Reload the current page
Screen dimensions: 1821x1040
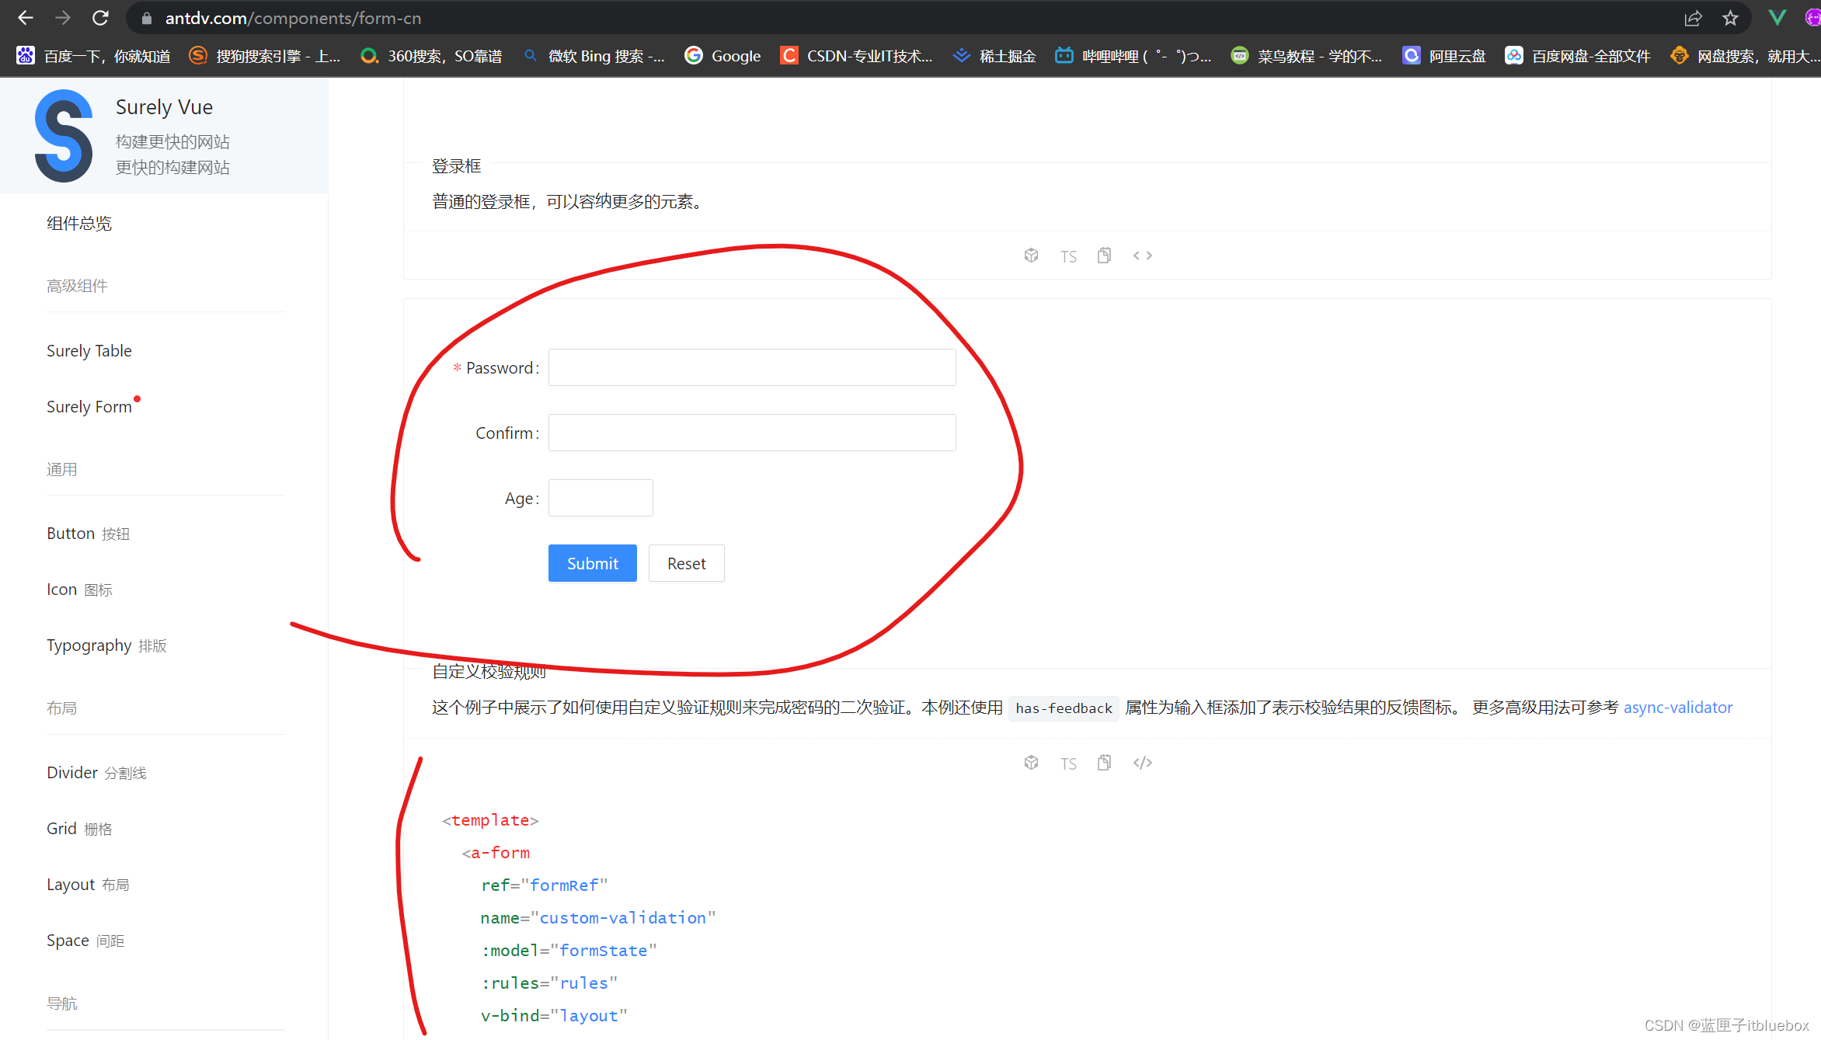pyautogui.click(x=100, y=18)
